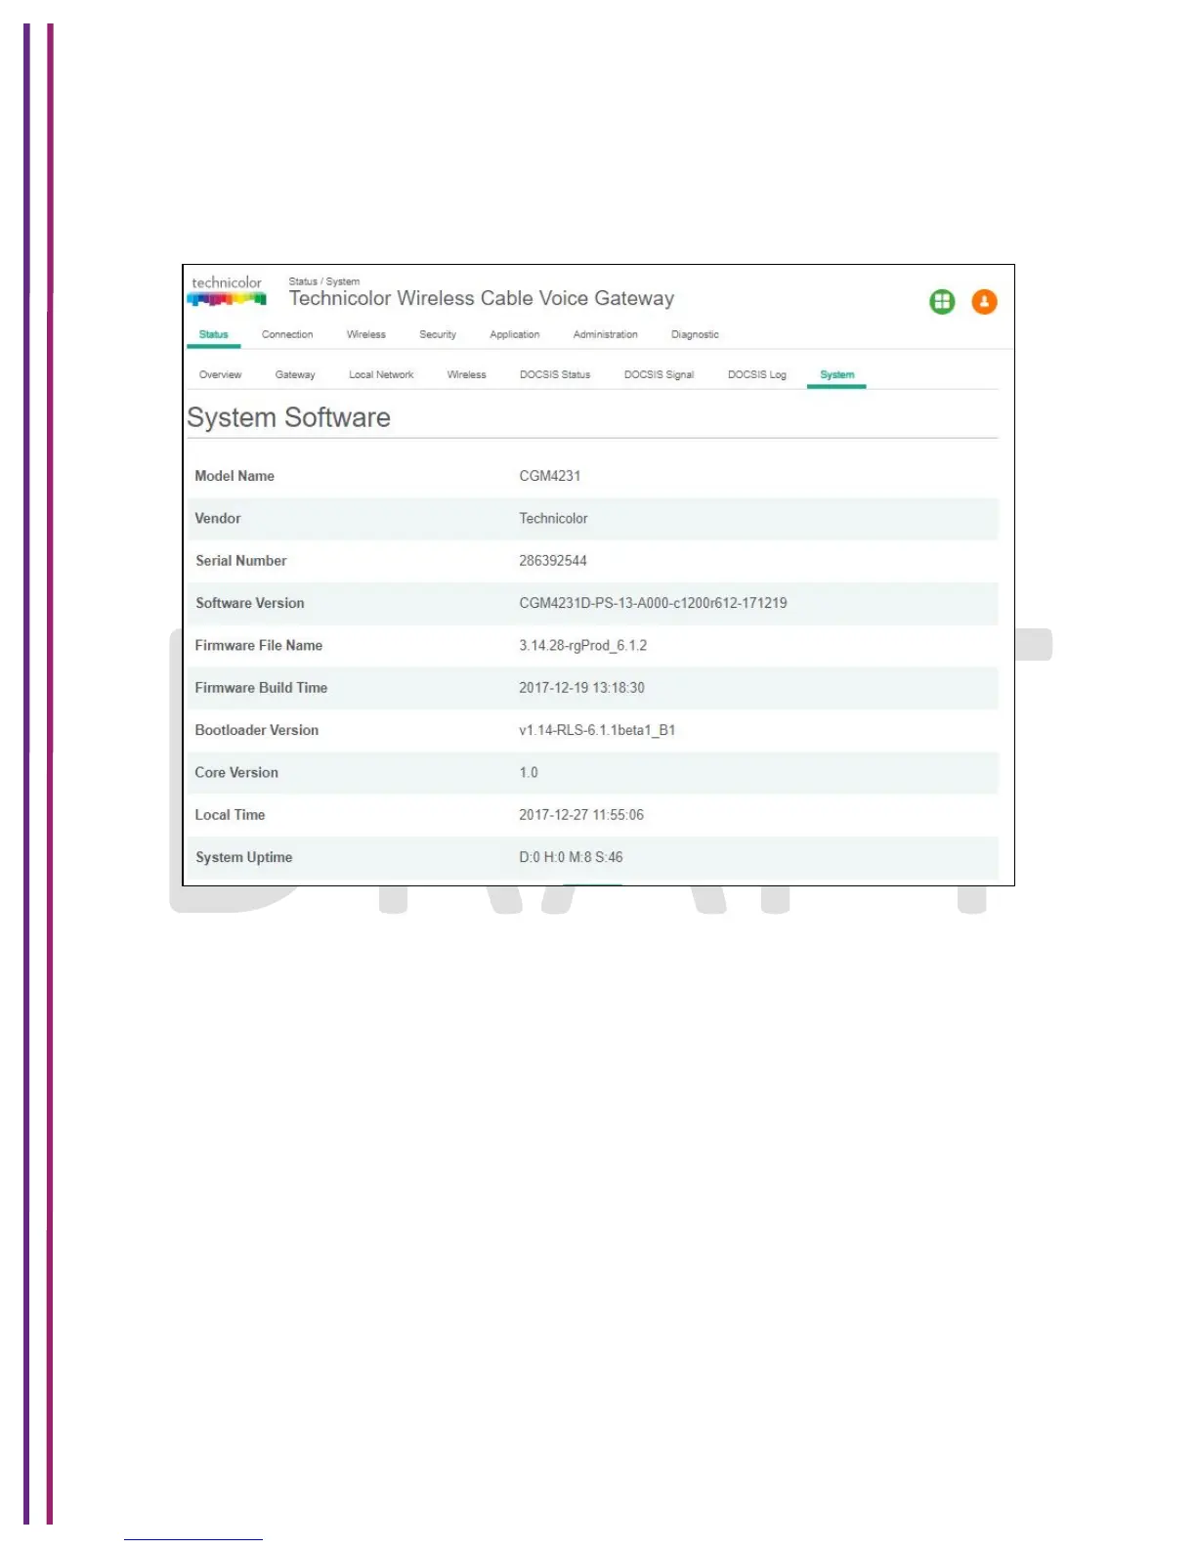View the DOCSIS Log sub-tab
Image resolution: width=1196 pixels, height=1548 pixels.
(x=756, y=374)
